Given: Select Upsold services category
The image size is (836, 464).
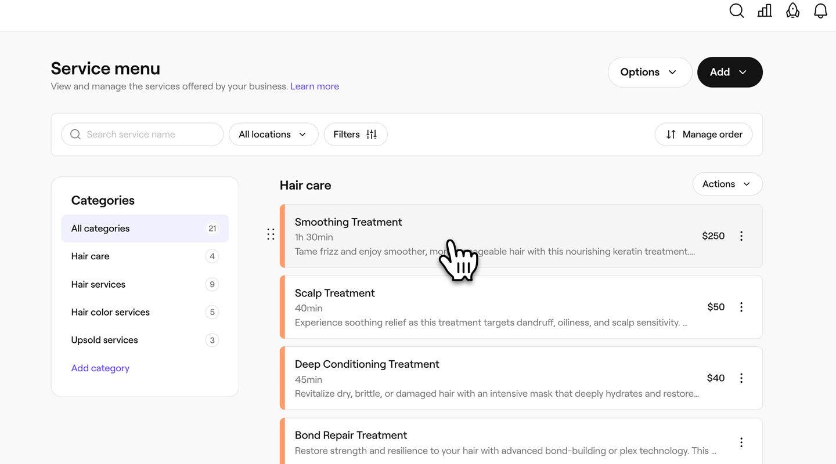Looking at the screenshot, I should tap(105, 340).
